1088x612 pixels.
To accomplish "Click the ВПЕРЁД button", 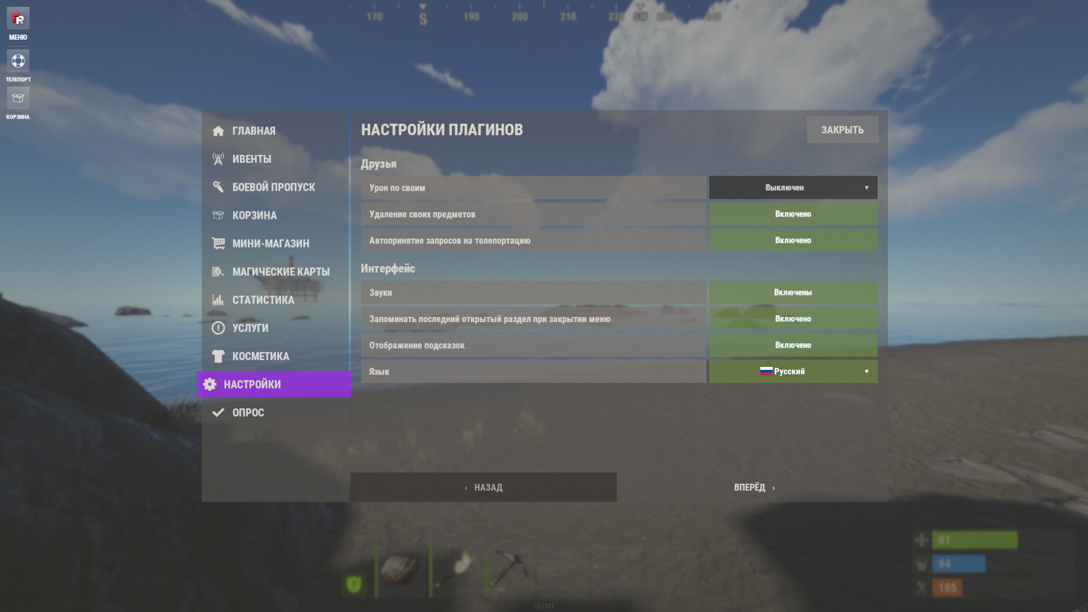I will (754, 488).
